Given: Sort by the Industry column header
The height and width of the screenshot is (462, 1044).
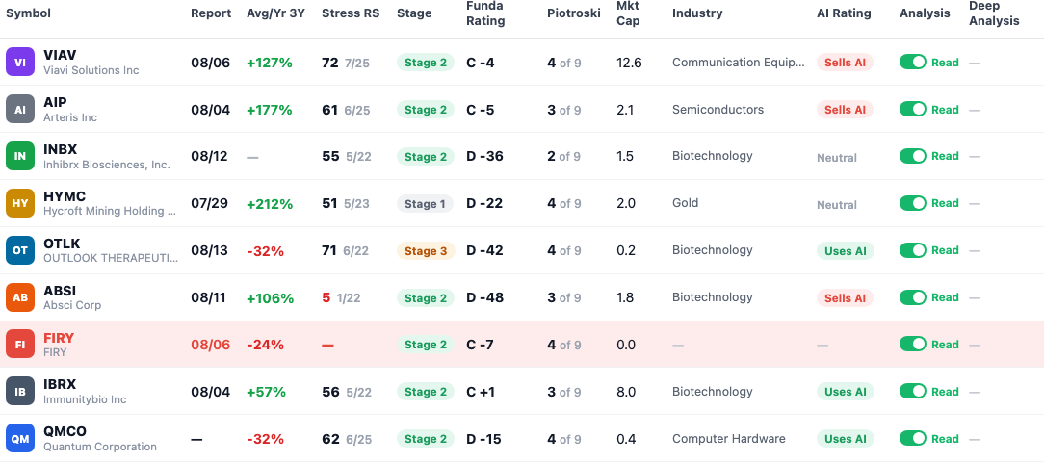Looking at the screenshot, I should [x=697, y=13].
